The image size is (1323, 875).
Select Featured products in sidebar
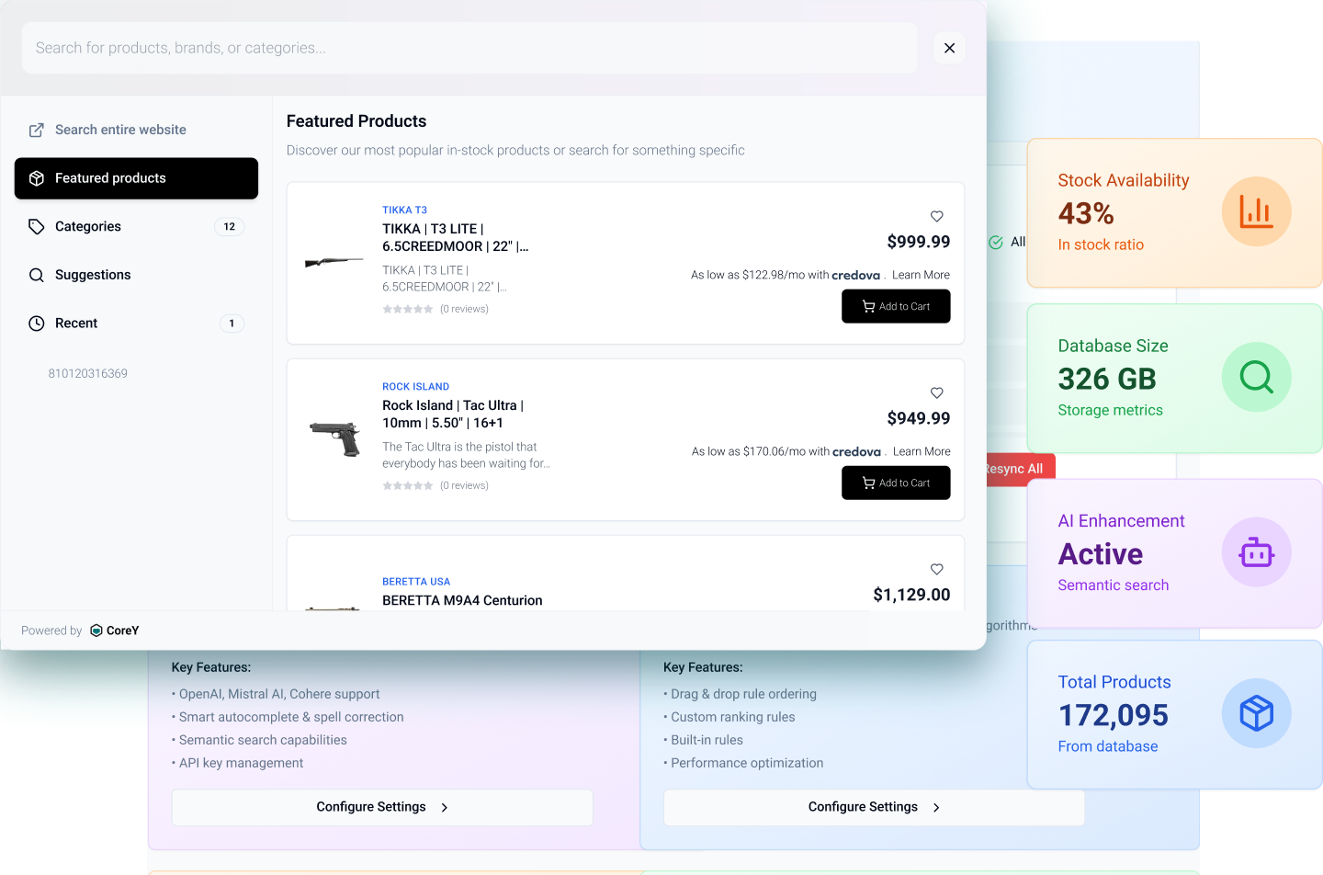coord(136,178)
